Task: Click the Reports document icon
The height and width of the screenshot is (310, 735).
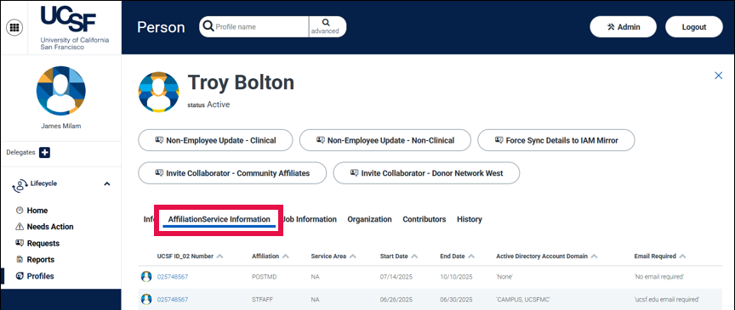Action: (x=20, y=259)
